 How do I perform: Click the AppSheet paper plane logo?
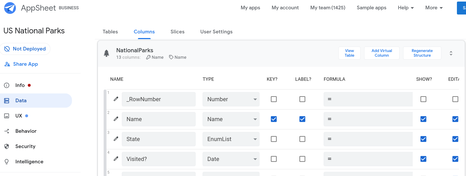point(10,8)
